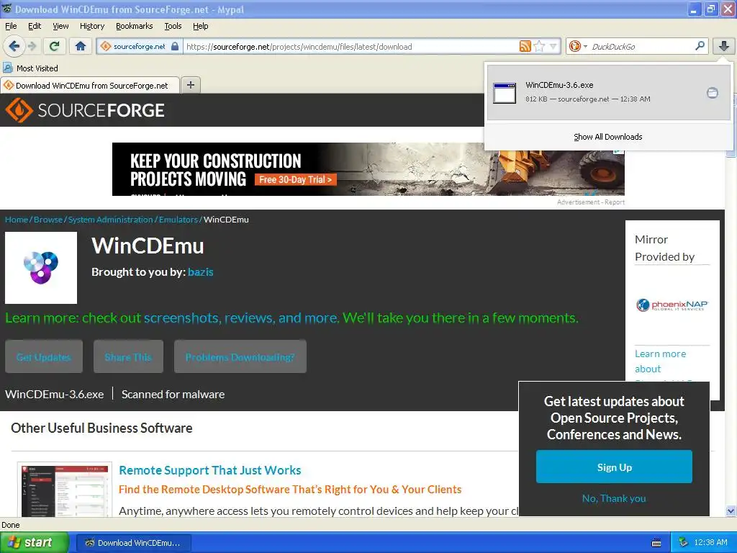Open a new tab with plus button
The image size is (737, 553).
pyautogui.click(x=190, y=85)
